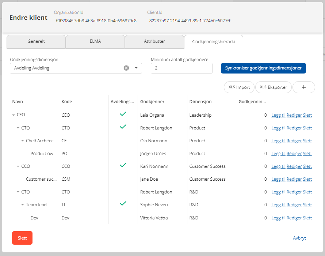Viewport: 325px width, 256px height.
Task: Click Avbryt to cancel
Action: pyautogui.click(x=299, y=238)
